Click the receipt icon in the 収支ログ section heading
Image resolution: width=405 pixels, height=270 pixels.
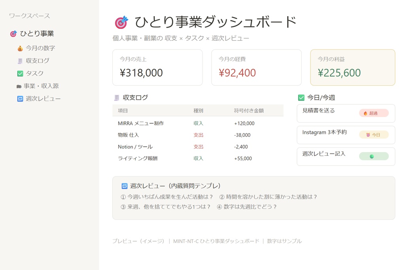tap(117, 98)
